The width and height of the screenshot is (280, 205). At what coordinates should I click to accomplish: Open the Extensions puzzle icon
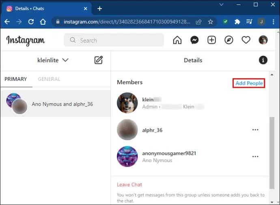[x=237, y=22]
